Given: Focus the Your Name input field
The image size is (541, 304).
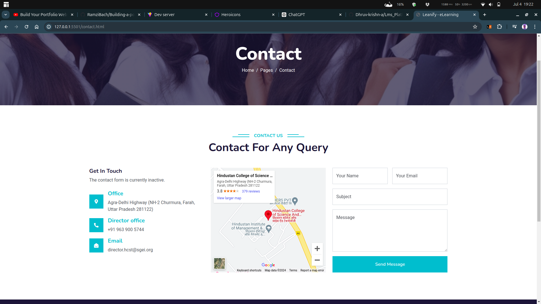Looking at the screenshot, I should point(360,176).
